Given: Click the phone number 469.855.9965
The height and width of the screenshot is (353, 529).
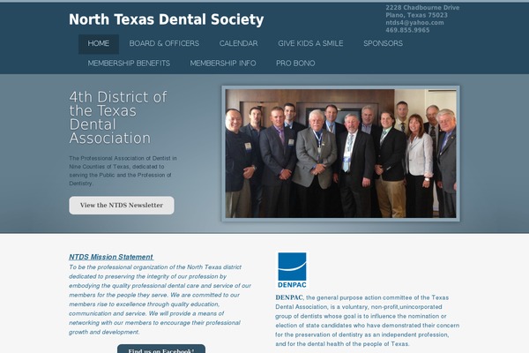Looking at the screenshot, I should [x=407, y=30].
